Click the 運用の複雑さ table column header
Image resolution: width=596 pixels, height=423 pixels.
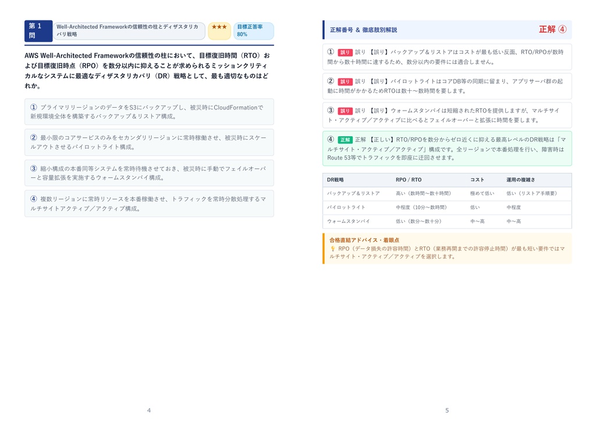pyautogui.click(x=520, y=180)
